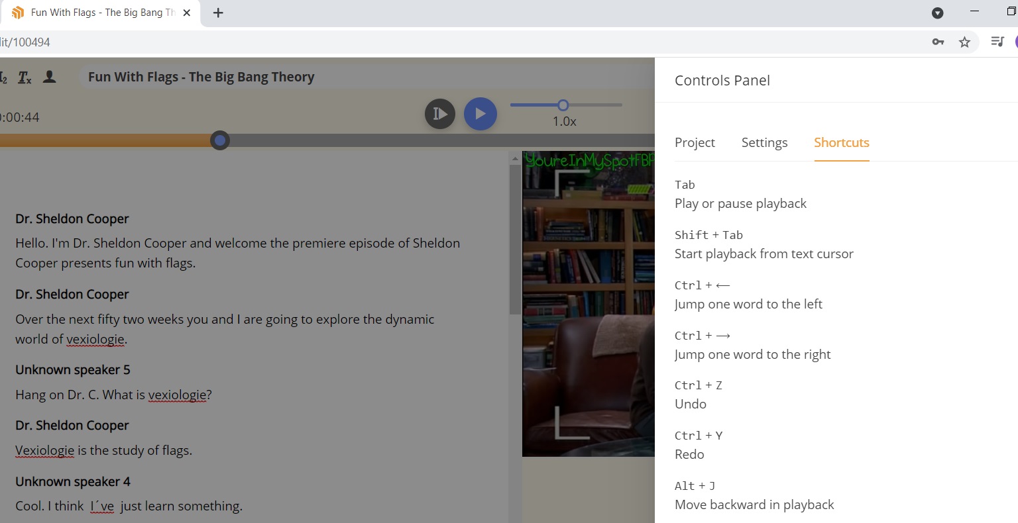Click 'Move backward in playback' text

click(754, 504)
